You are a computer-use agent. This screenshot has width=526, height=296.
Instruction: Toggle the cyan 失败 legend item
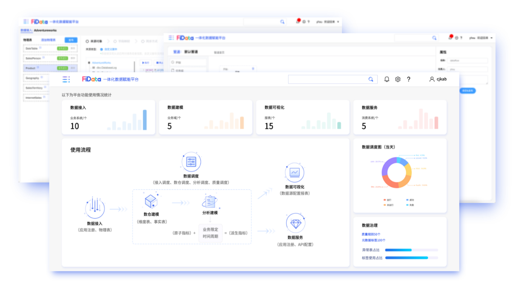point(410,205)
